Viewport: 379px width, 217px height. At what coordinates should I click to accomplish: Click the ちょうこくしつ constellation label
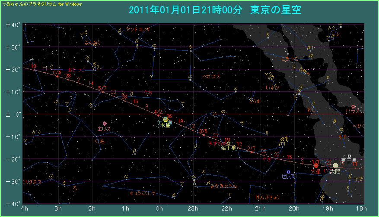click(x=142, y=193)
